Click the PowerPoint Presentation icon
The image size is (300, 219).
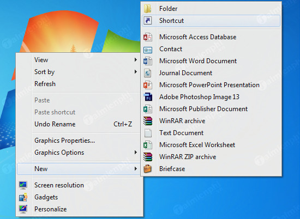[x=148, y=85]
